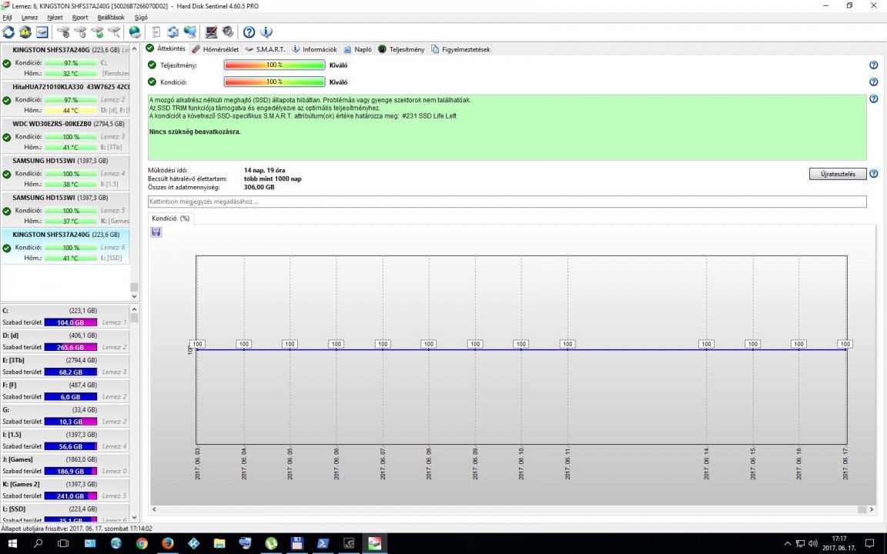Click the blue sync arrows with document icon
This screenshot has width=887, height=554.
(x=173, y=32)
